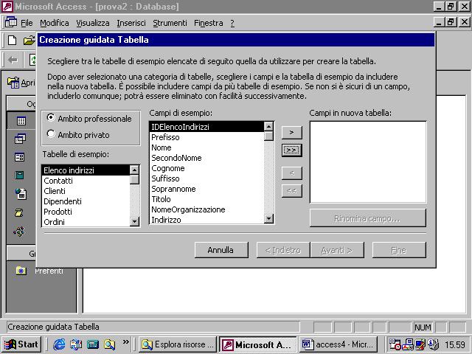Image resolution: width=472 pixels, height=354 pixels.
Task: Select the Macros object icon in sidebar
Action: [18, 213]
